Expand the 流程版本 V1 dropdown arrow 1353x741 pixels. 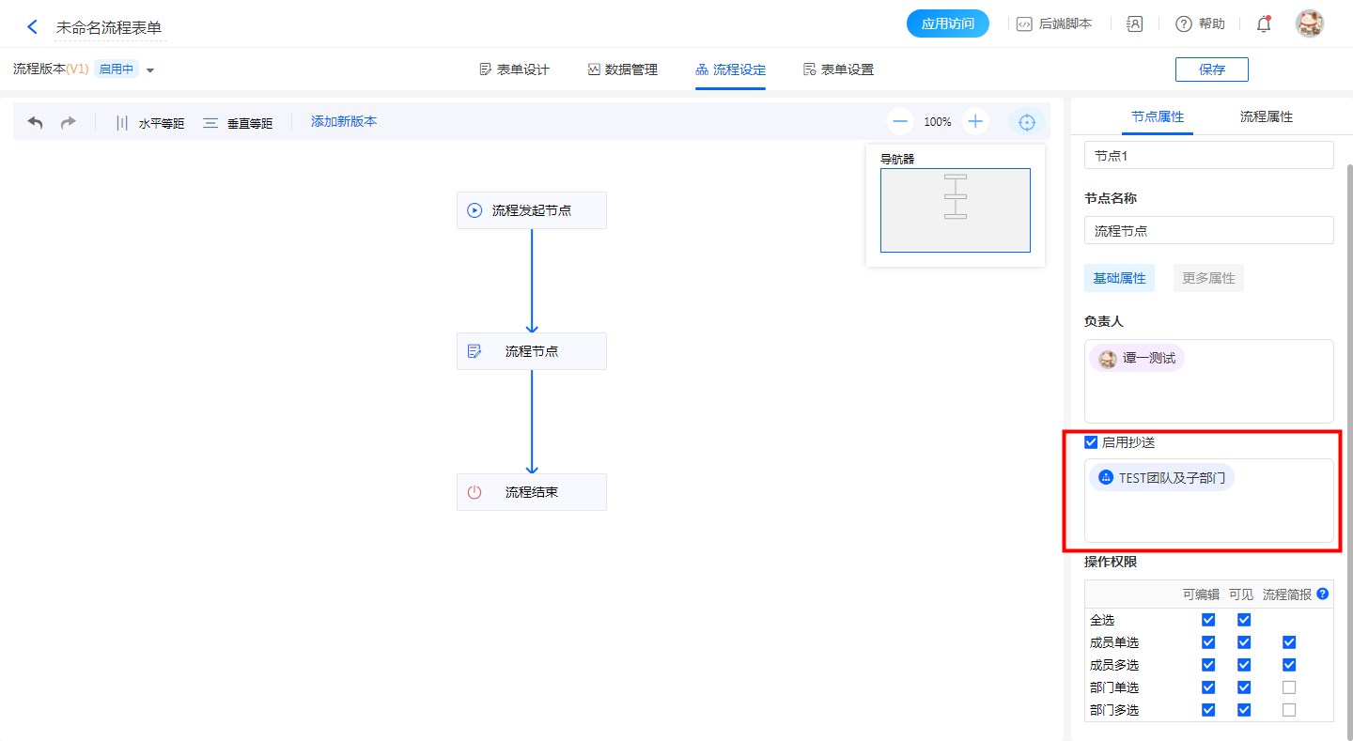(150, 70)
